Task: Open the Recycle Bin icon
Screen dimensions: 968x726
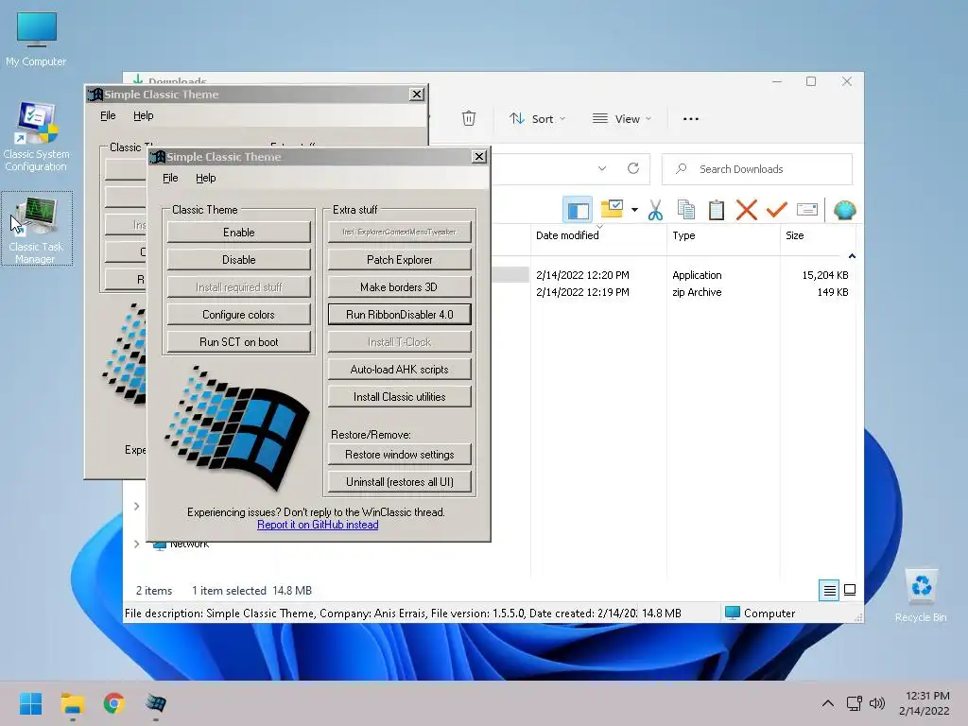Action: pyautogui.click(x=921, y=594)
